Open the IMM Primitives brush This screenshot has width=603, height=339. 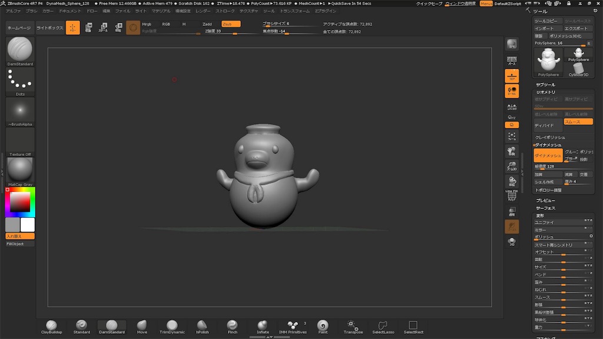293,327
